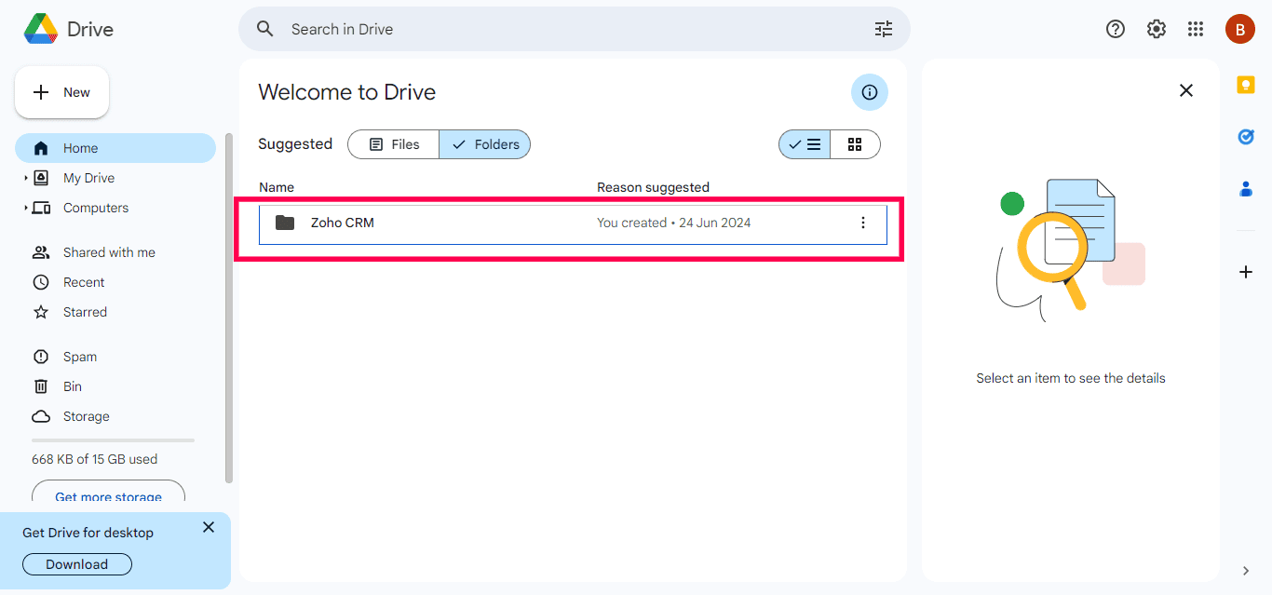
Task: Open the Google Tasks side panel
Action: point(1246,137)
